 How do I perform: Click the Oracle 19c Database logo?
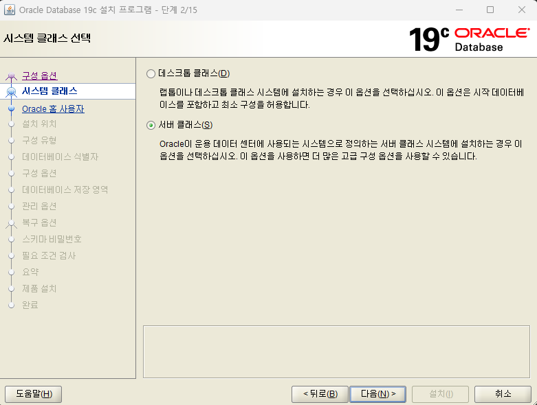tap(469, 40)
